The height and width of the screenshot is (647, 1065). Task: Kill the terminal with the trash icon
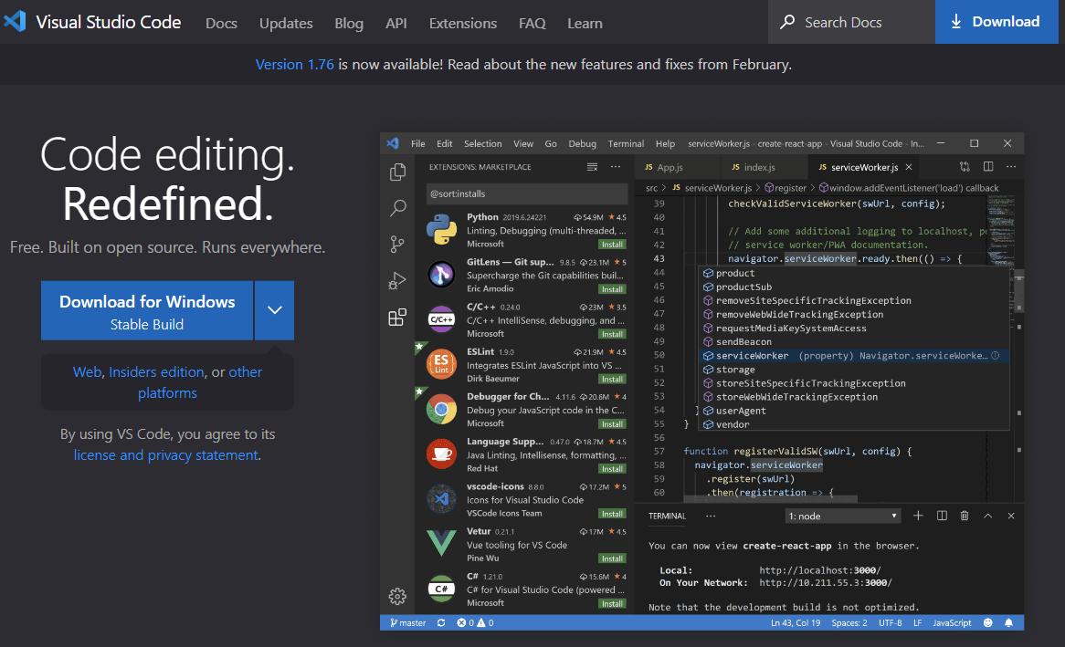[964, 516]
